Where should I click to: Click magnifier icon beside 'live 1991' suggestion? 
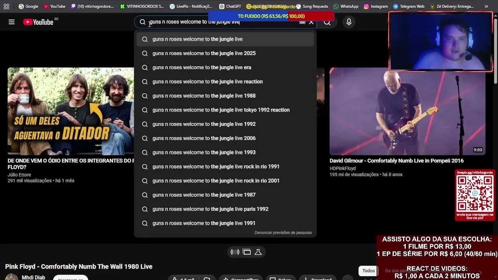pyautogui.click(x=145, y=223)
